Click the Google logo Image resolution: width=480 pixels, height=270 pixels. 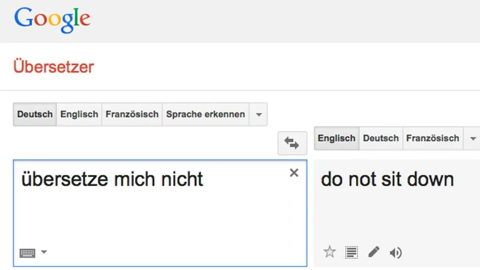click(x=52, y=20)
